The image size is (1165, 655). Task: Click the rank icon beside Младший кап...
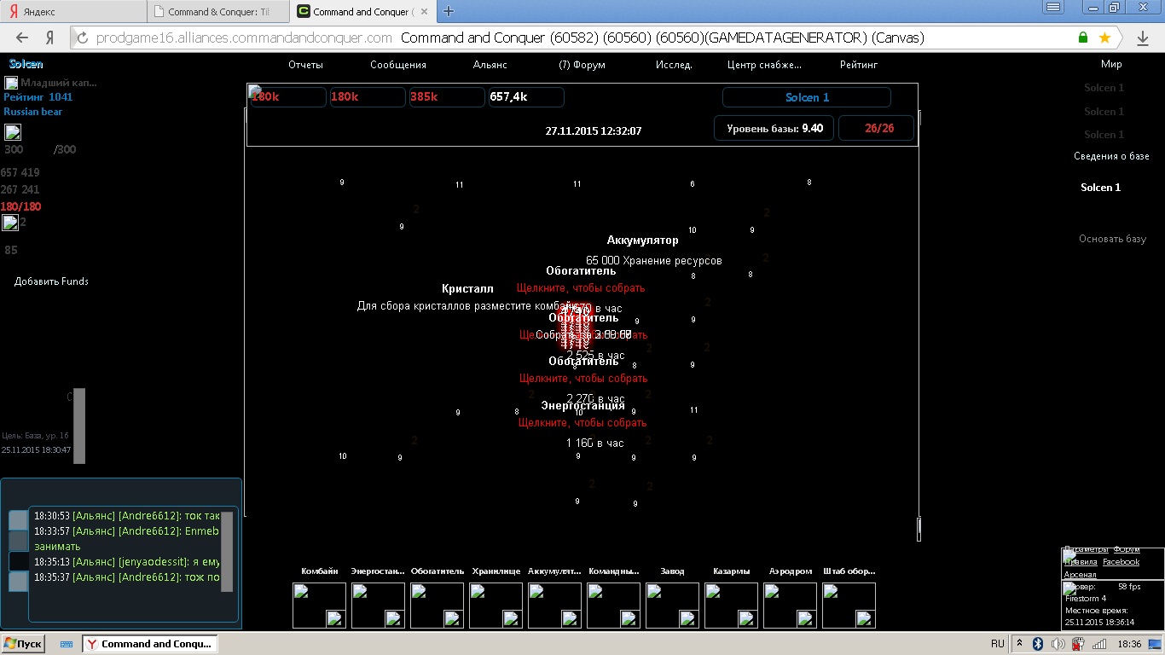point(11,83)
